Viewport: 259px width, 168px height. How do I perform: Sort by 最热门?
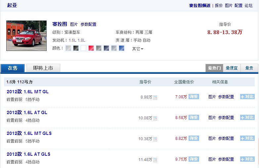coord(214,68)
